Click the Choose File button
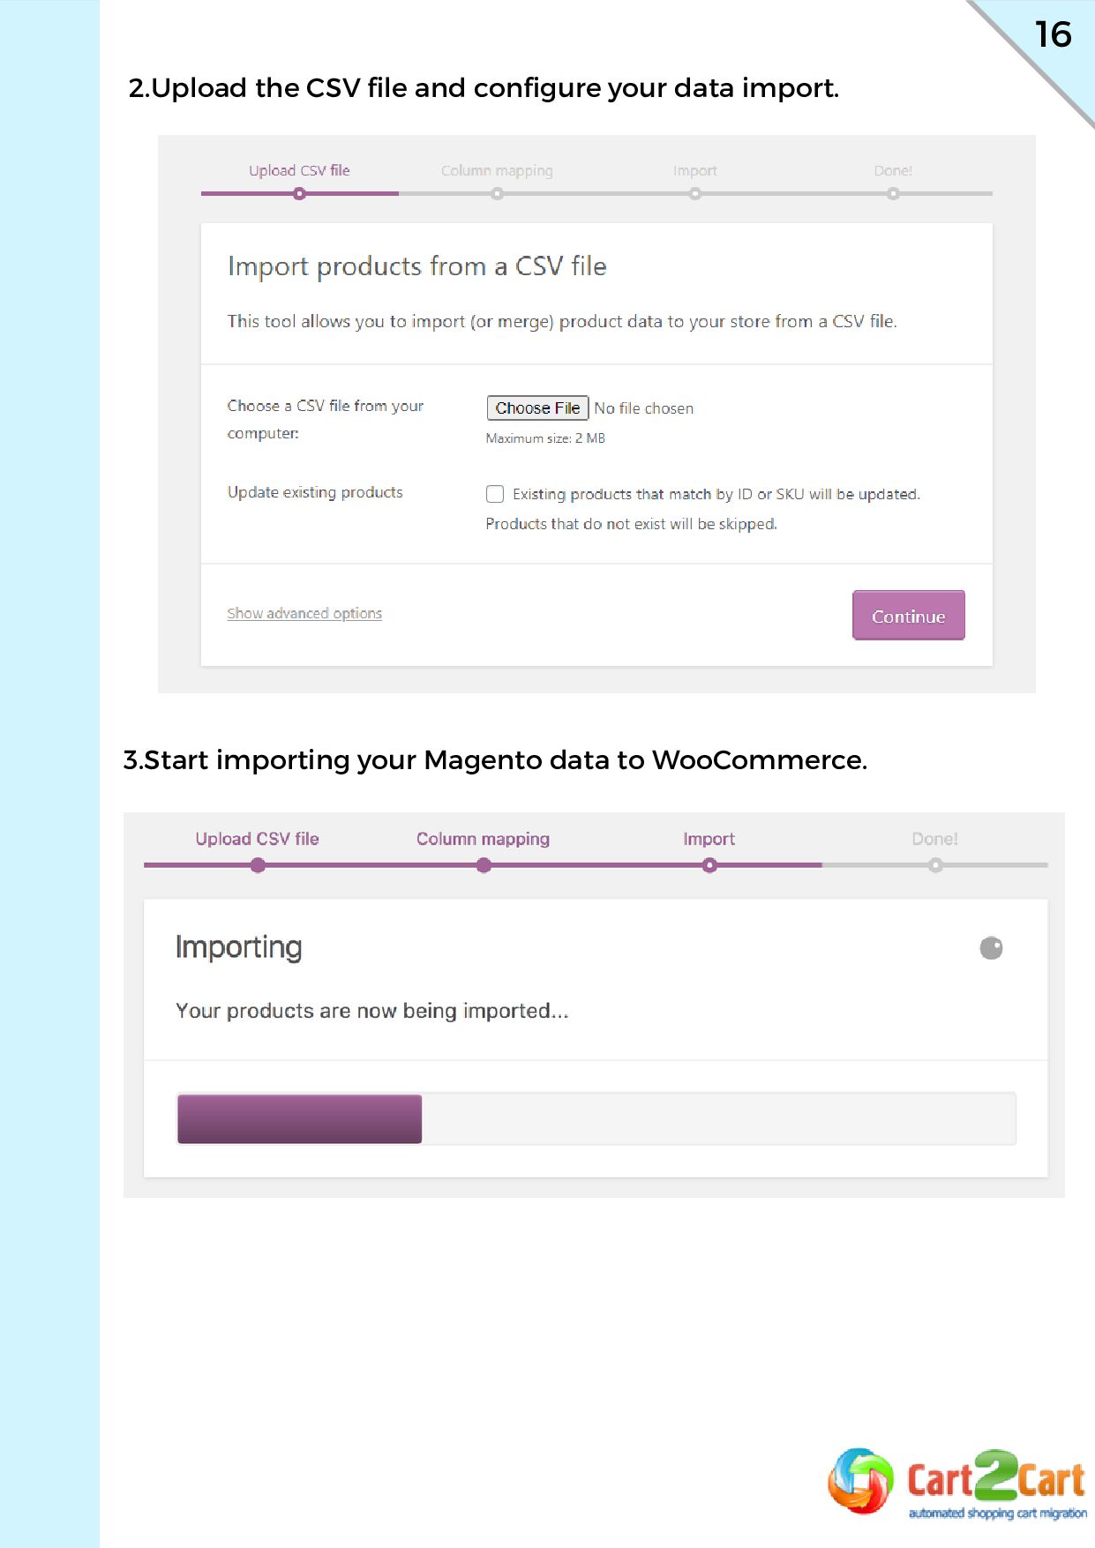 point(537,408)
